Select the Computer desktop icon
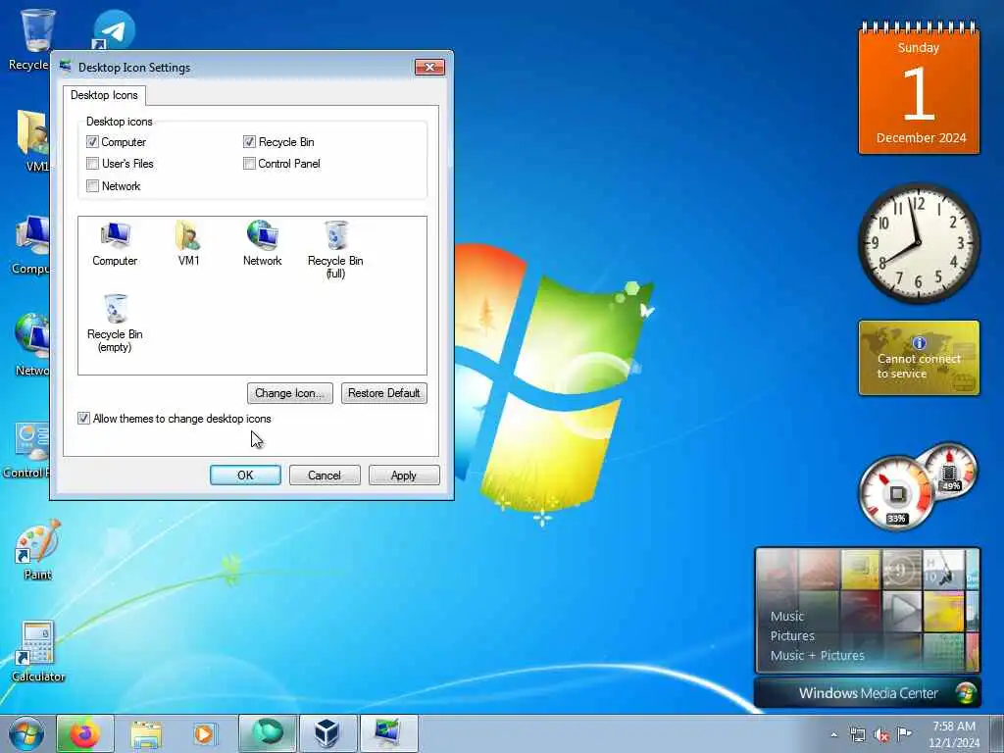The image size is (1004, 753). tap(30, 245)
